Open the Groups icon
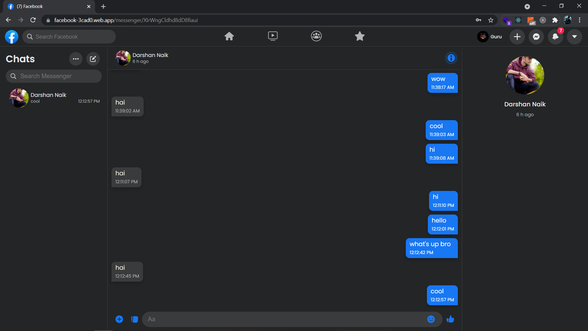 316,36
